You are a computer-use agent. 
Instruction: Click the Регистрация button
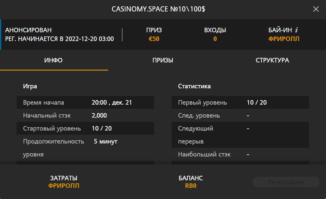tap(286, 182)
